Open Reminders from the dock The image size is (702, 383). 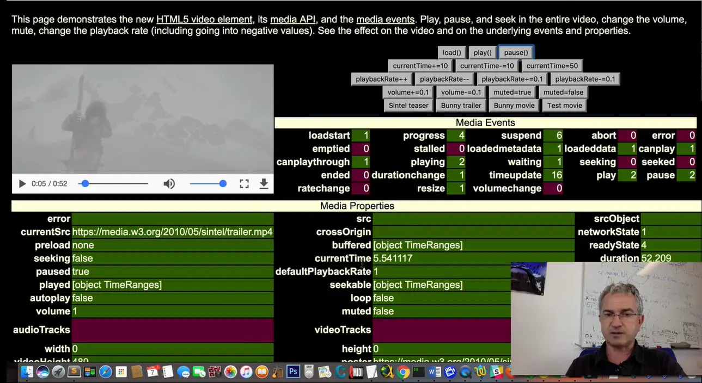click(x=168, y=372)
